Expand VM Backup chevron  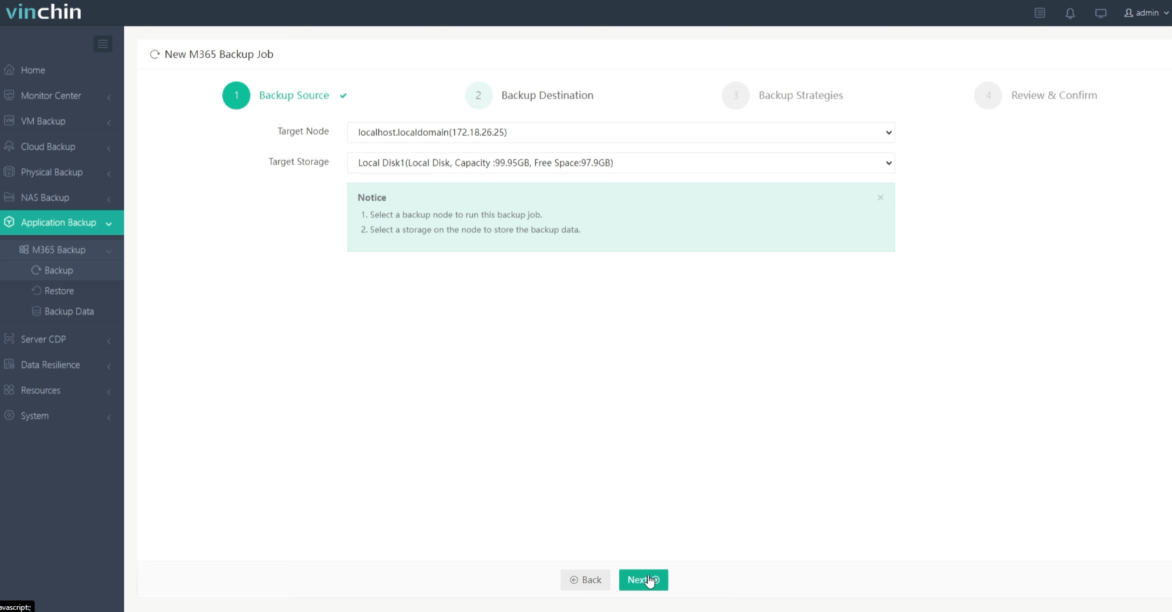click(x=109, y=122)
